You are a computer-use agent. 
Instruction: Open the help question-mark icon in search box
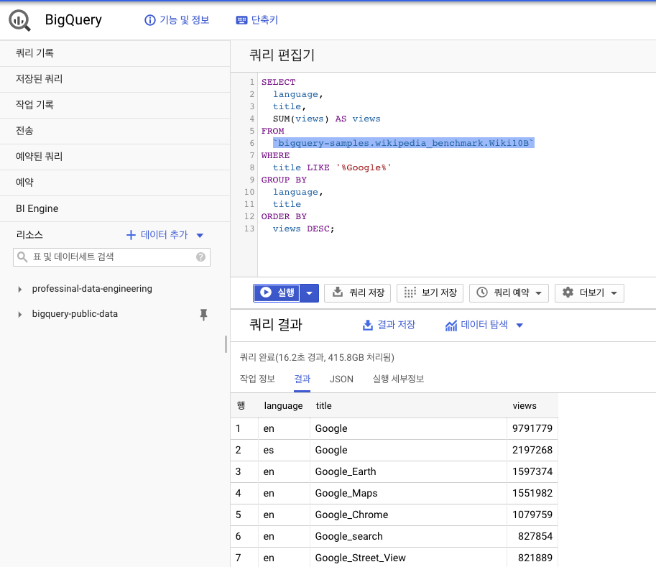click(x=200, y=257)
